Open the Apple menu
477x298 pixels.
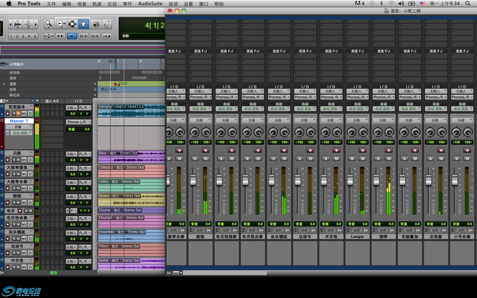(x=9, y=4)
